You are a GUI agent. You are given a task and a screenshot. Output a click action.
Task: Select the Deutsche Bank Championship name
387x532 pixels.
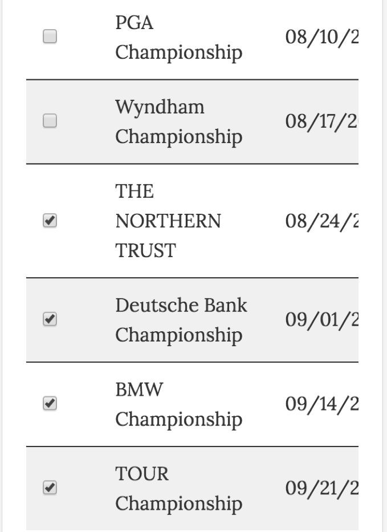point(181,320)
